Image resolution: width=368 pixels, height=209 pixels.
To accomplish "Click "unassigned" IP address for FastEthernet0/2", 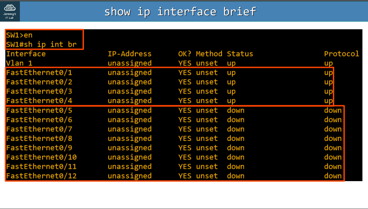I will pos(129,82).
